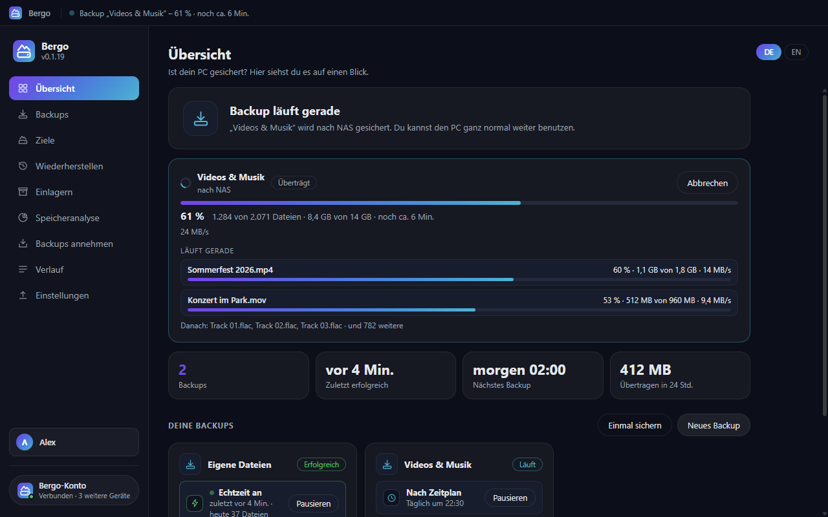
Task: Click the Backups annehmen download icon
Action: click(23, 244)
